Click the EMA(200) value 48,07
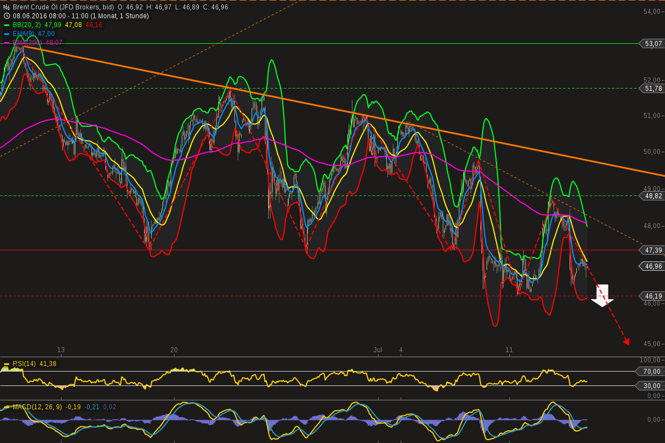The image size is (665, 443). point(54,43)
